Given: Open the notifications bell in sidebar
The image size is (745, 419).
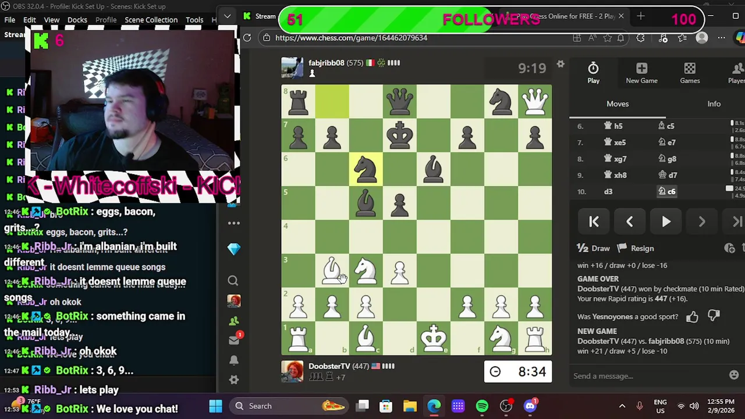Looking at the screenshot, I should click(233, 360).
